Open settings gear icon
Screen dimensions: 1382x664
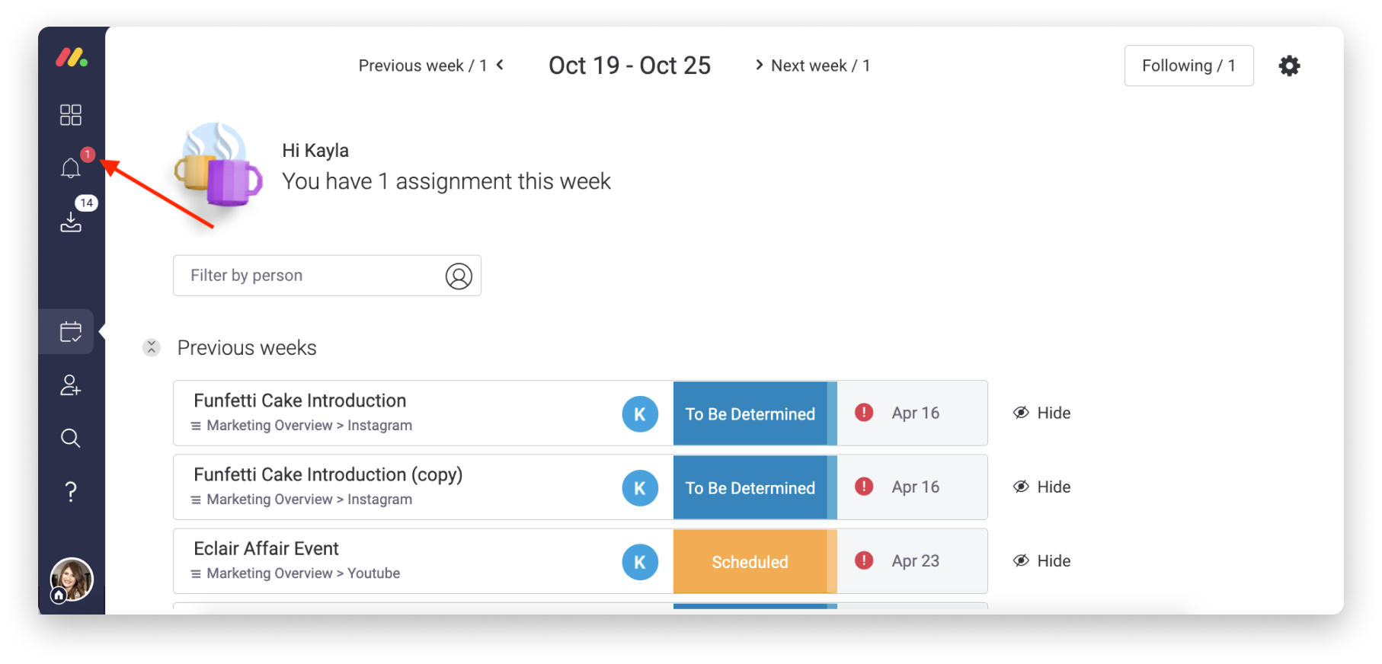[x=1289, y=65]
